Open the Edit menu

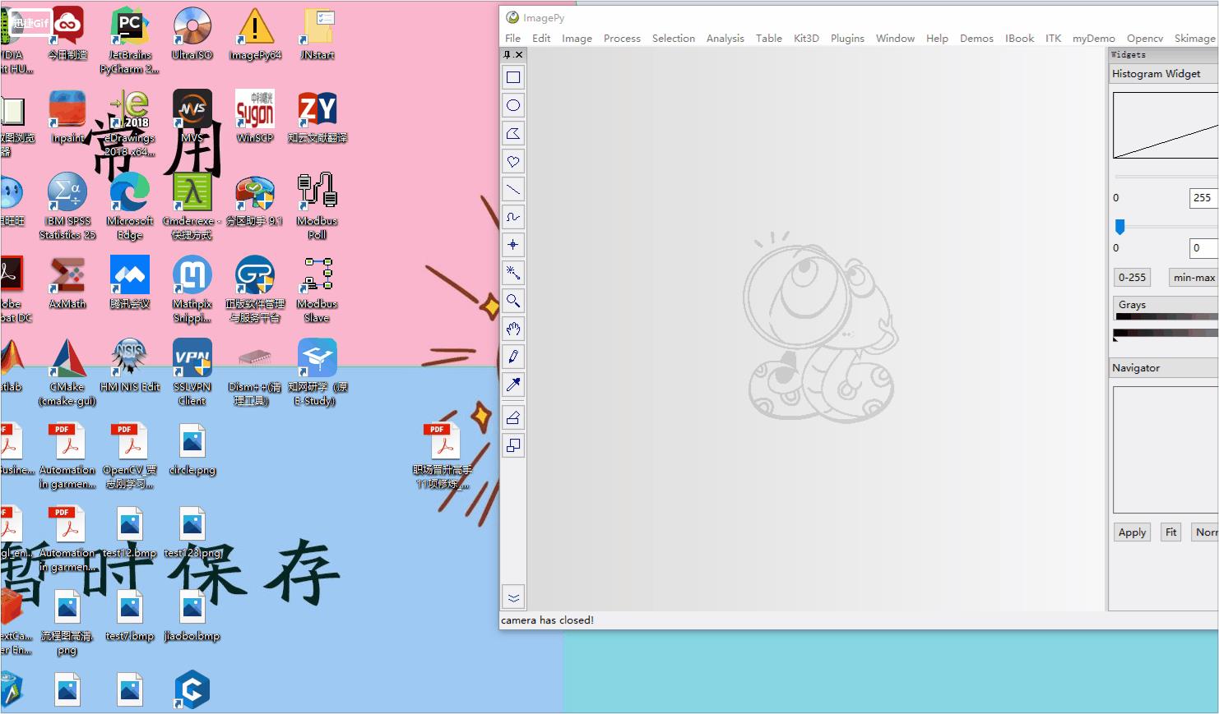[541, 38]
